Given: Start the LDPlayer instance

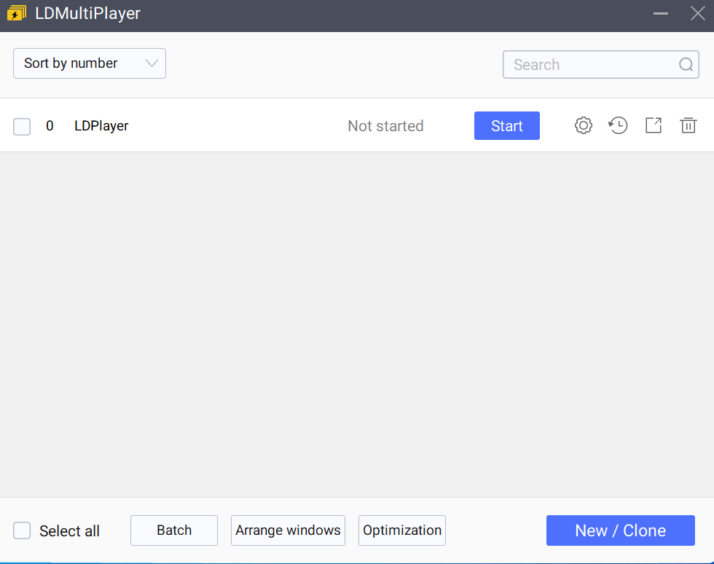Looking at the screenshot, I should pos(506,125).
